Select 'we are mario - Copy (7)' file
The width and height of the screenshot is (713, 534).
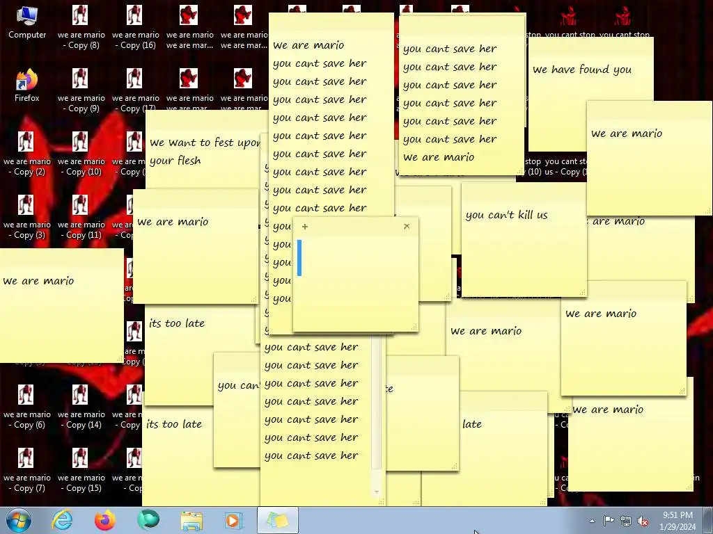coord(27,470)
